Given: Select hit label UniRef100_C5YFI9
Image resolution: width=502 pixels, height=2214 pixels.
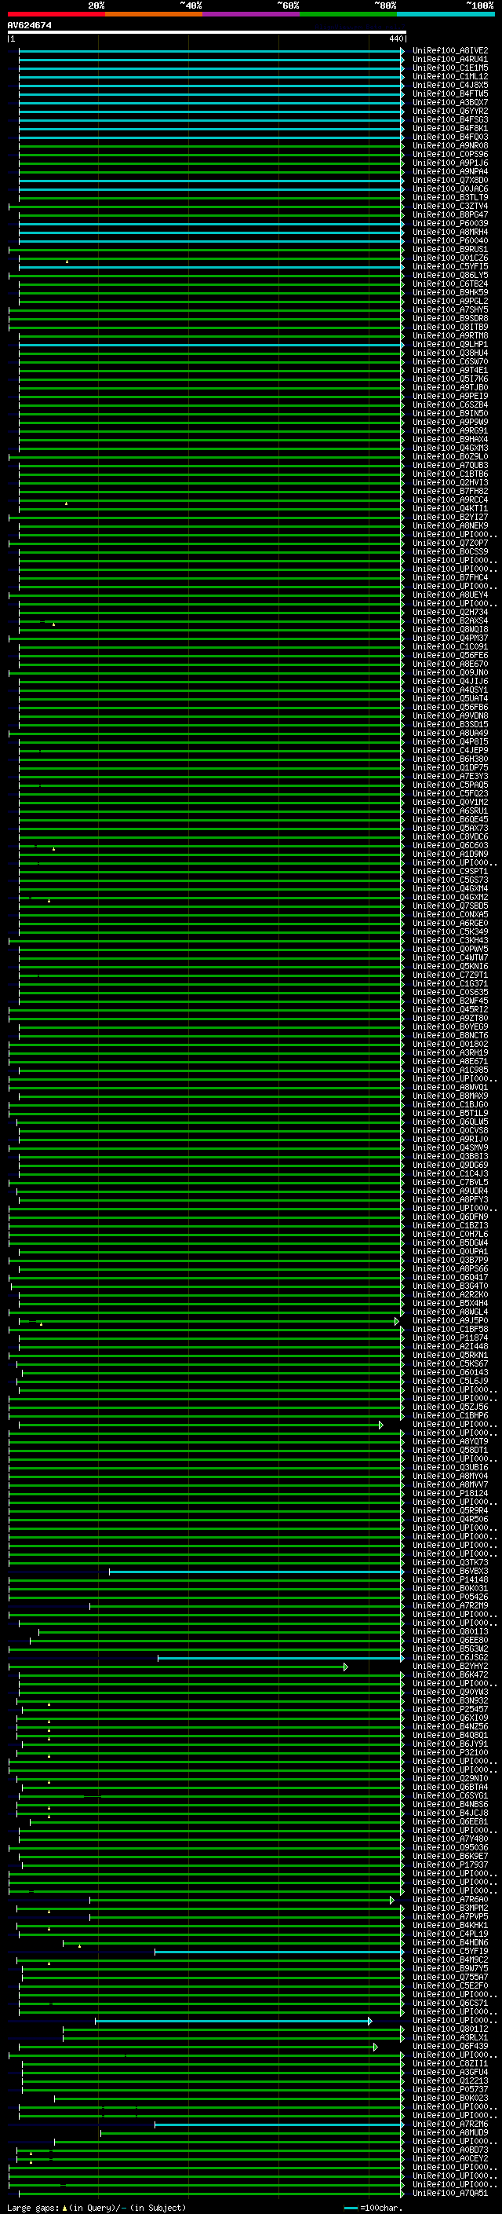Looking at the screenshot, I should coord(450,1951).
